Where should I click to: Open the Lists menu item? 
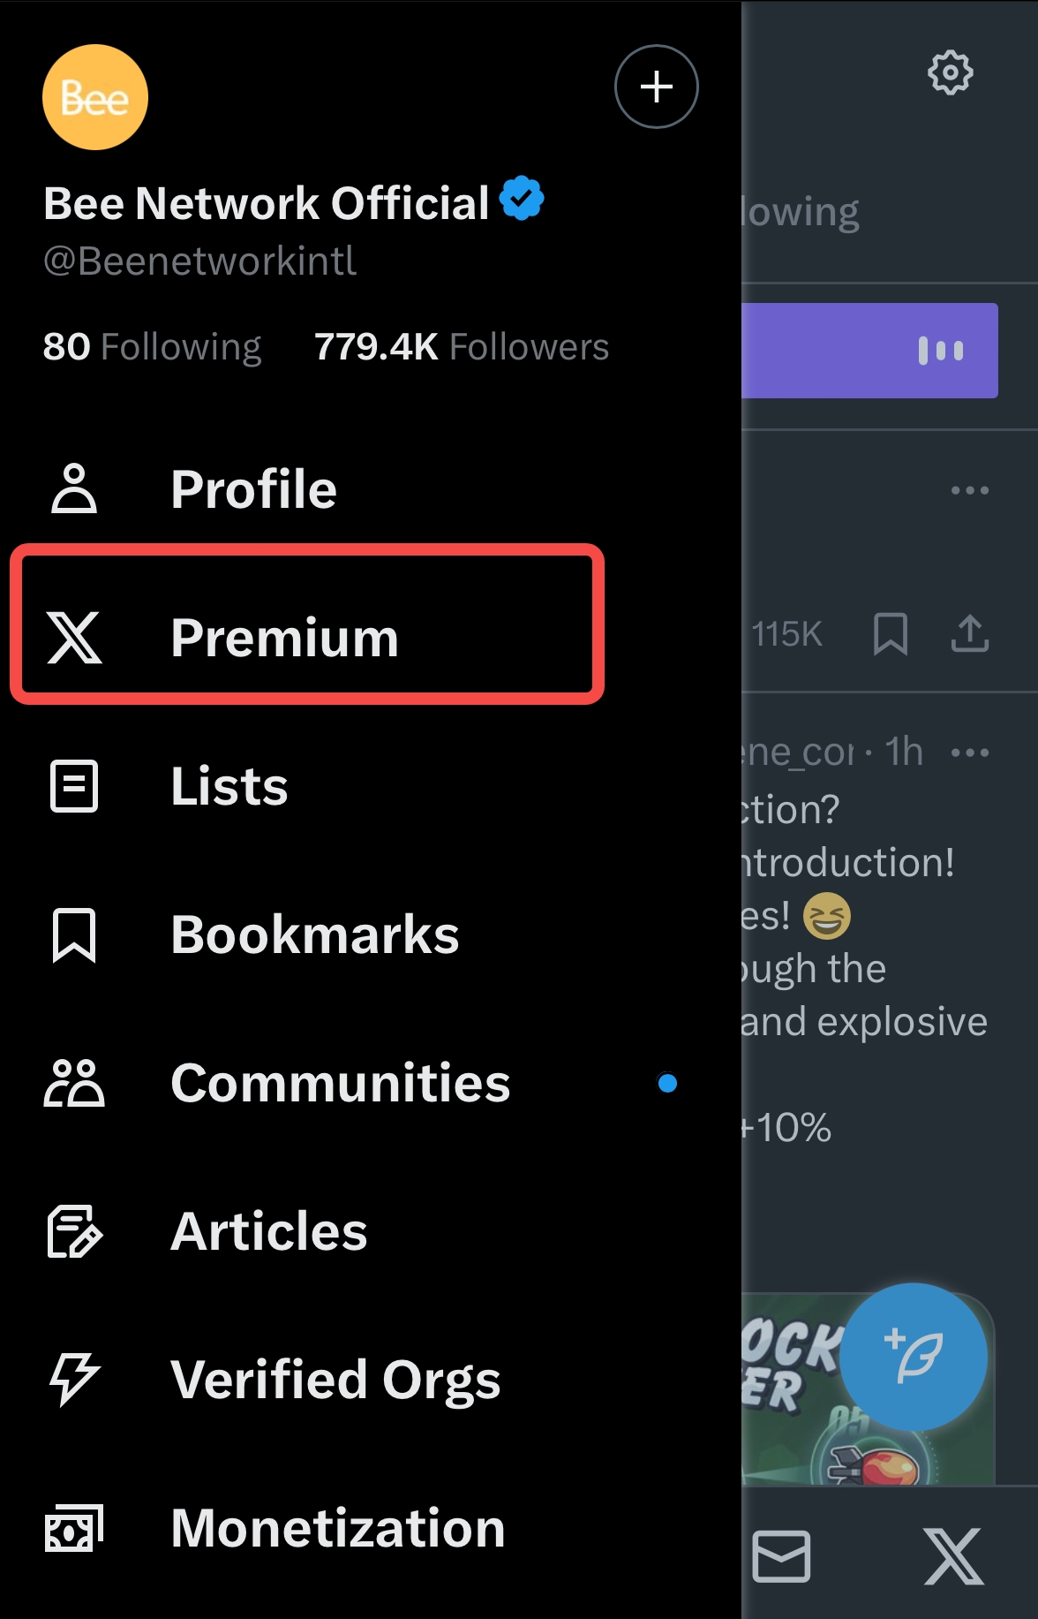pos(229,786)
